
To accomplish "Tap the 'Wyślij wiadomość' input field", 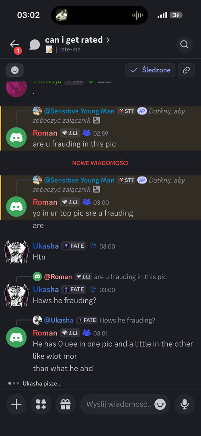I will [119, 404].
